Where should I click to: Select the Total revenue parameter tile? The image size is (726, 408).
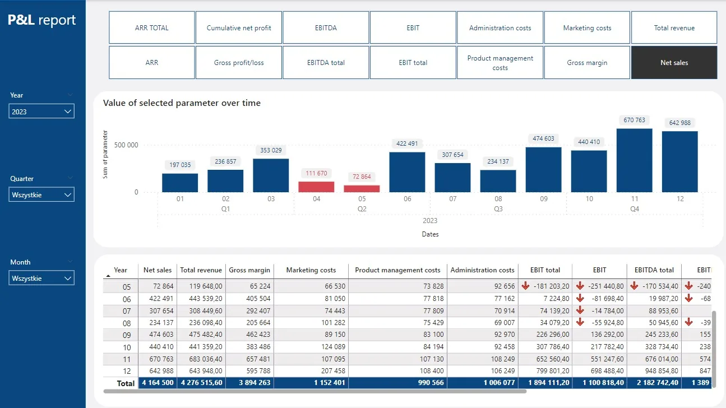click(674, 27)
